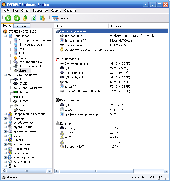Image resolution: width=170 pixels, height=181 pixels.
Task: Click the users toolbar icon
Action: pos(42,18)
